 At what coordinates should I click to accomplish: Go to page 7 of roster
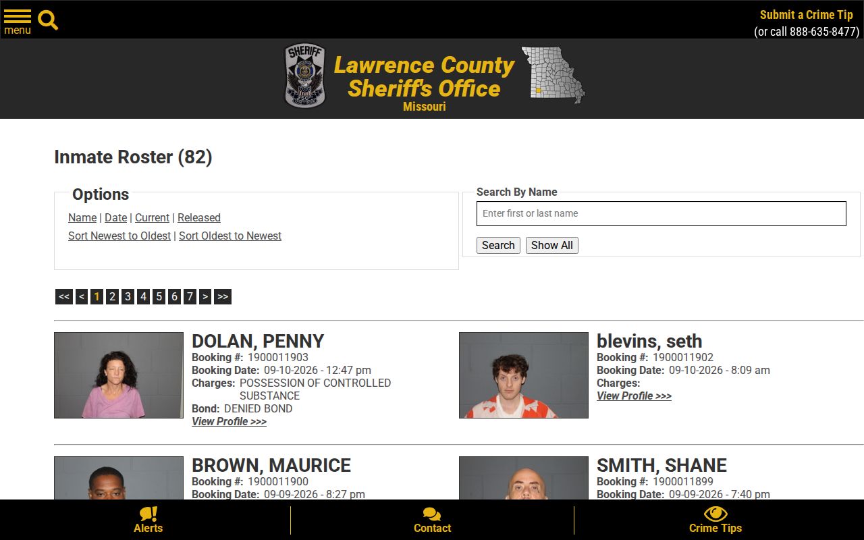190,296
